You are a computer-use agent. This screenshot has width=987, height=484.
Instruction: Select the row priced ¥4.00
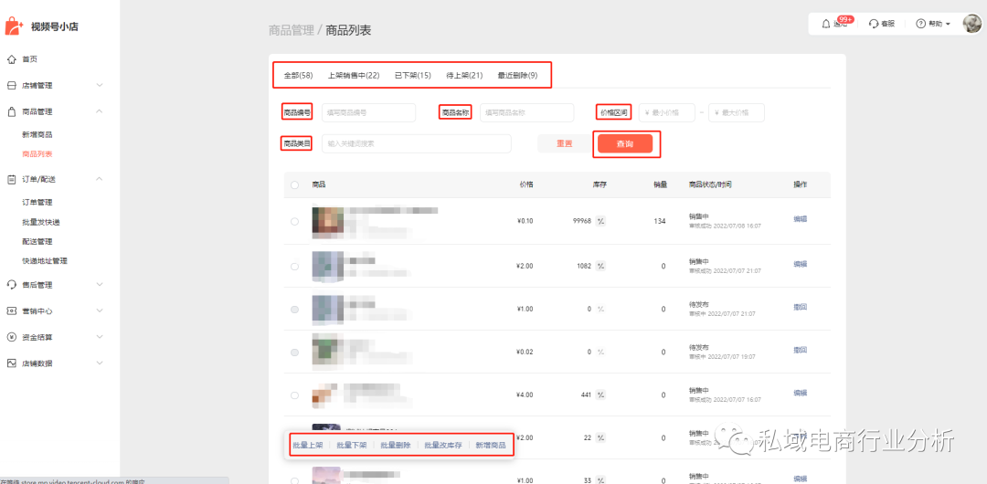(x=294, y=395)
